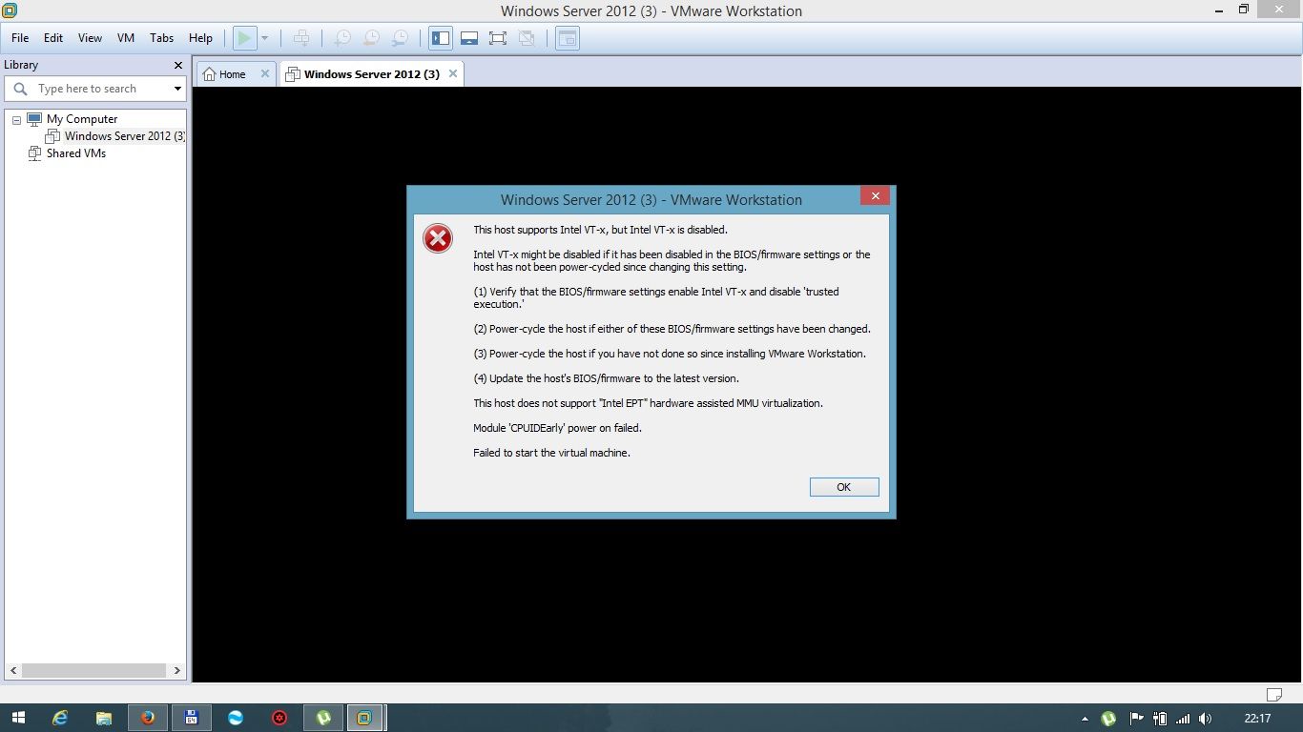This screenshot has width=1303, height=732.
Task: Click 'Failed to start the virtual machine.' text
Action: 551,453
